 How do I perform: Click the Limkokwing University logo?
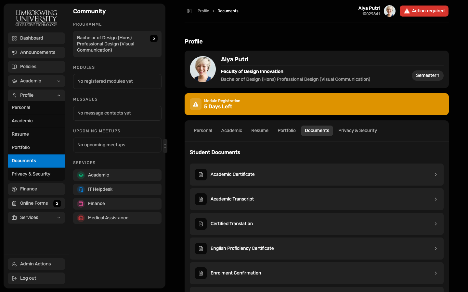[36, 18]
